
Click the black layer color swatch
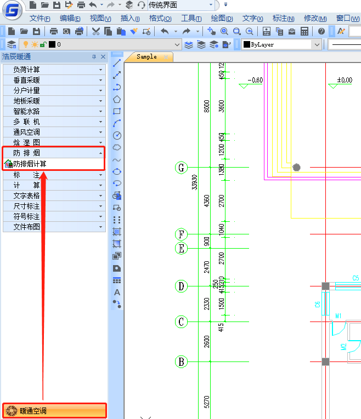point(53,44)
